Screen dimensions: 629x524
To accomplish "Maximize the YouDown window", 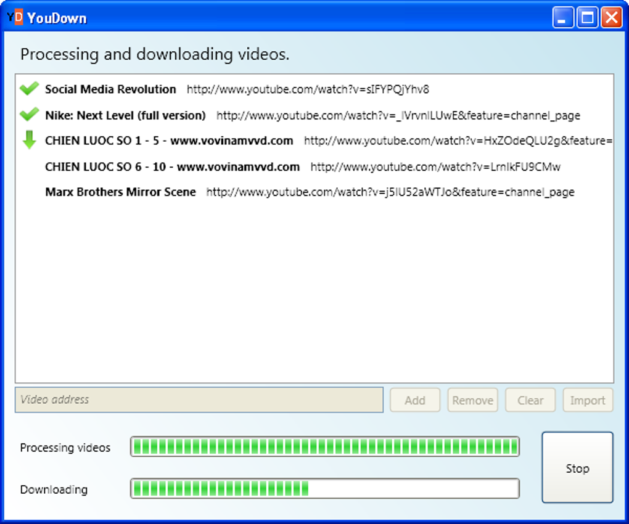I will [x=587, y=18].
